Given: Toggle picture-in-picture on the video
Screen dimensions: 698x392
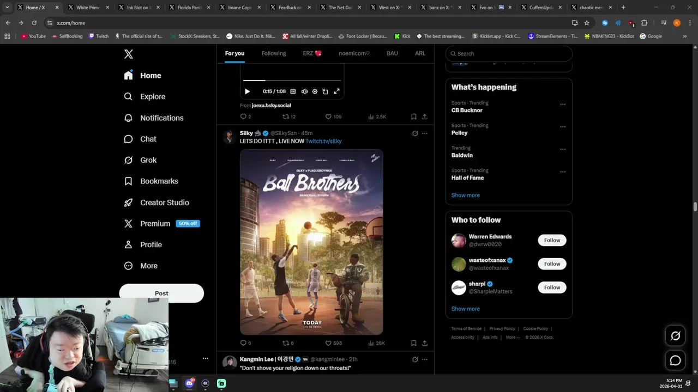Looking at the screenshot, I should (325, 91).
